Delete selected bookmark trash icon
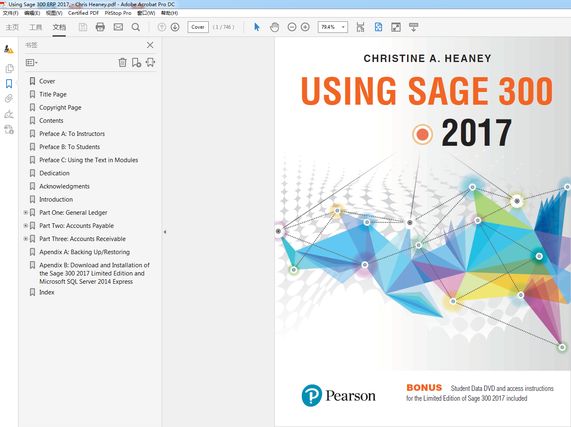 click(122, 62)
